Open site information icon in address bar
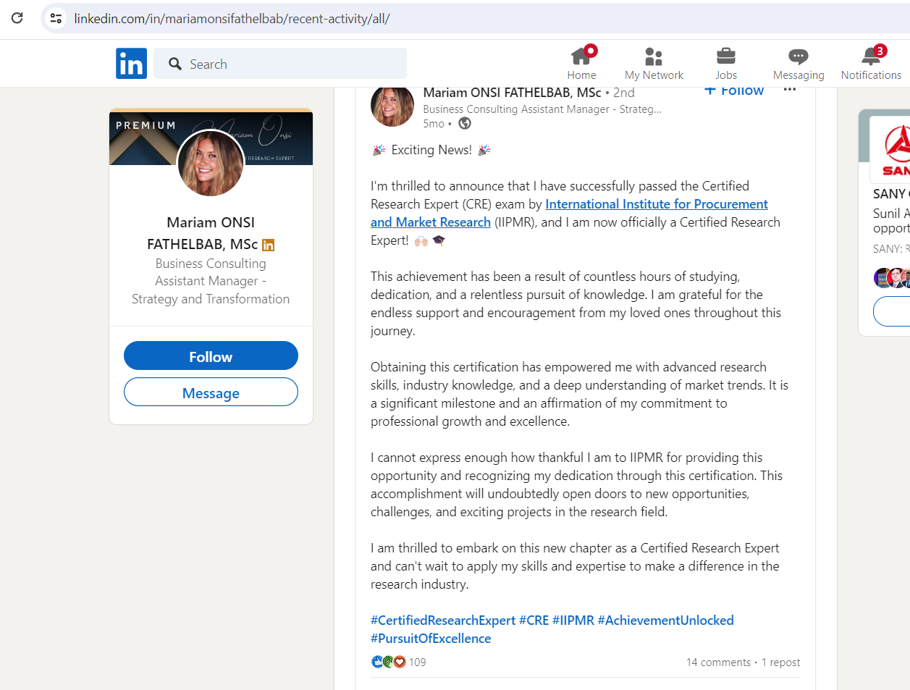Image resolution: width=910 pixels, height=690 pixels. point(56,18)
